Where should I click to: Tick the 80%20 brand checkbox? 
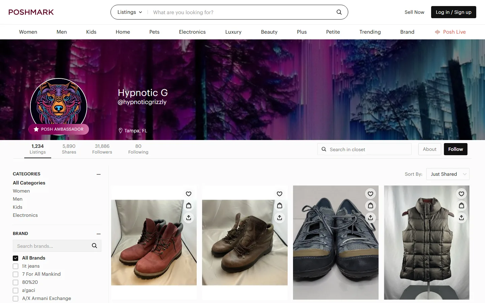[15, 282]
